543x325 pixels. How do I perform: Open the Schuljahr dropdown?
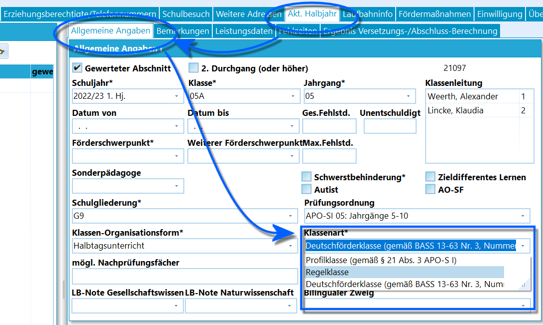pos(177,96)
